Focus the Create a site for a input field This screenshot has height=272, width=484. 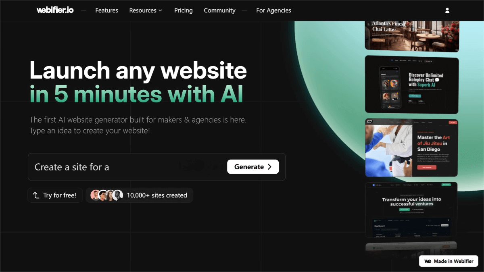[126, 167]
